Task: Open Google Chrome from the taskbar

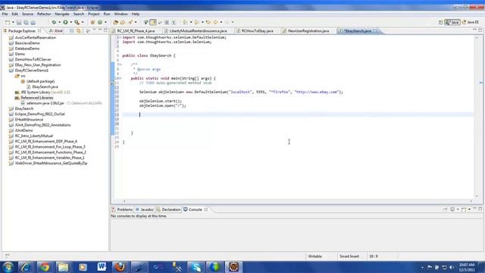Action: (x=45, y=267)
